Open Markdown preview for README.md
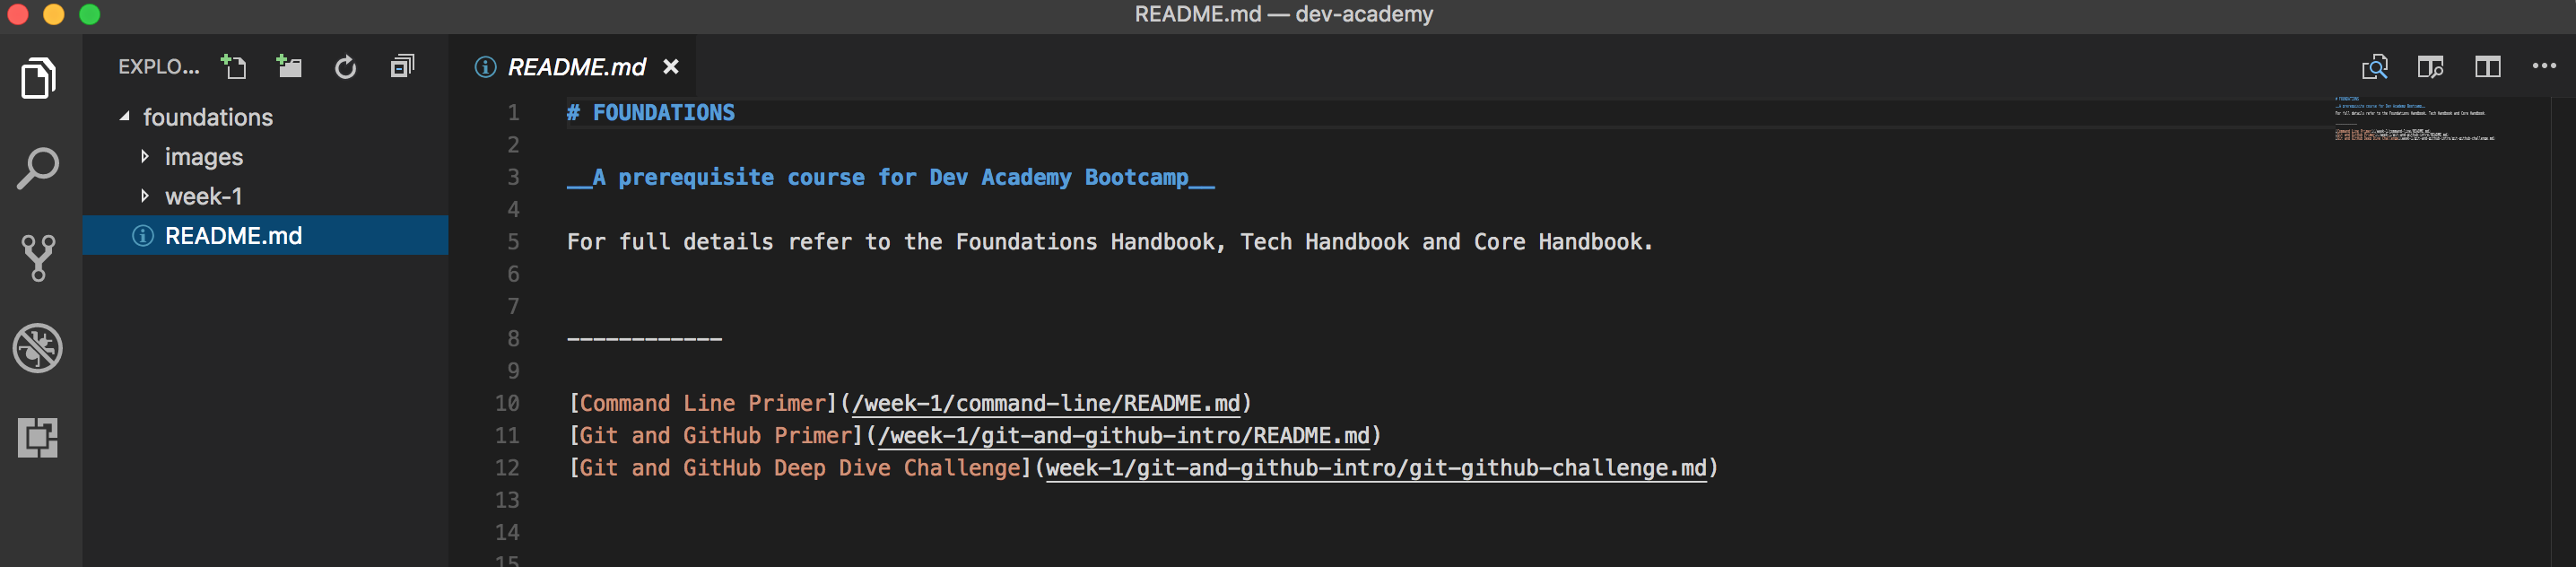 click(x=2375, y=67)
